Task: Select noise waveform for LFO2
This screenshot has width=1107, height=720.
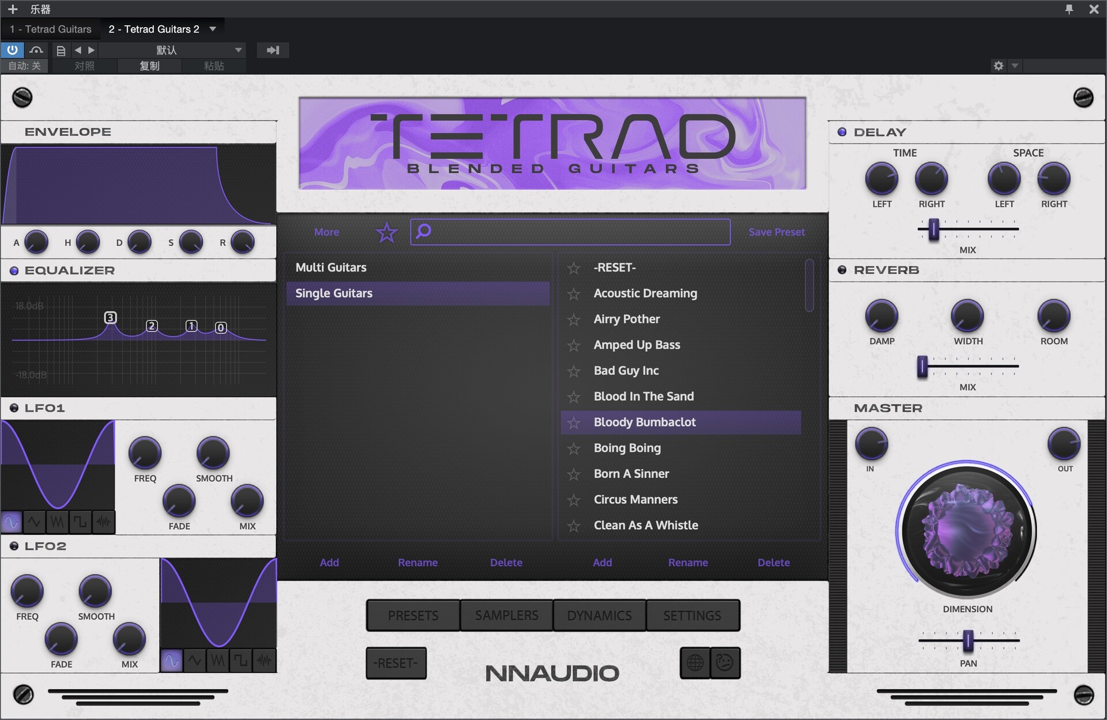Action: click(264, 661)
